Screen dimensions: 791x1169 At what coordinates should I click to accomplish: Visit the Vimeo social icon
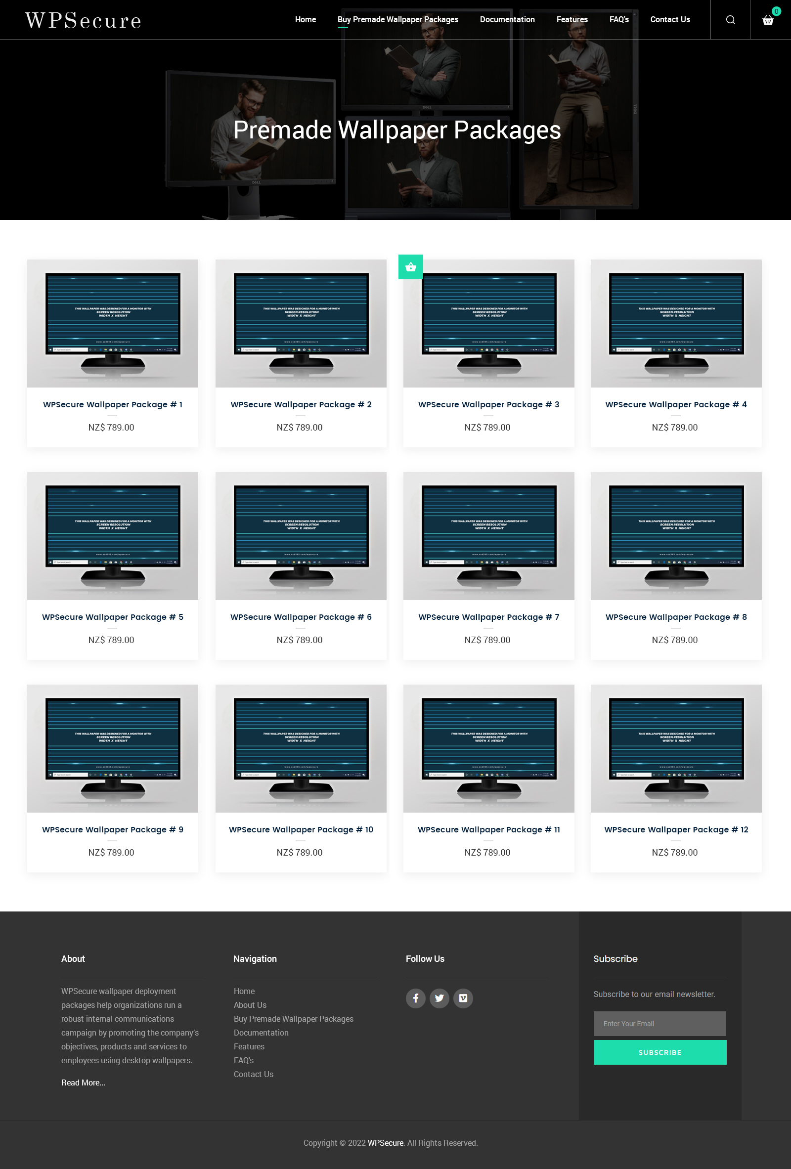point(463,998)
